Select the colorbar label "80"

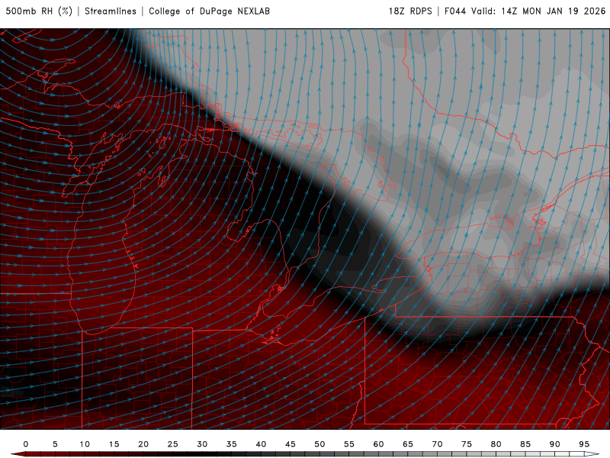pos(496,444)
